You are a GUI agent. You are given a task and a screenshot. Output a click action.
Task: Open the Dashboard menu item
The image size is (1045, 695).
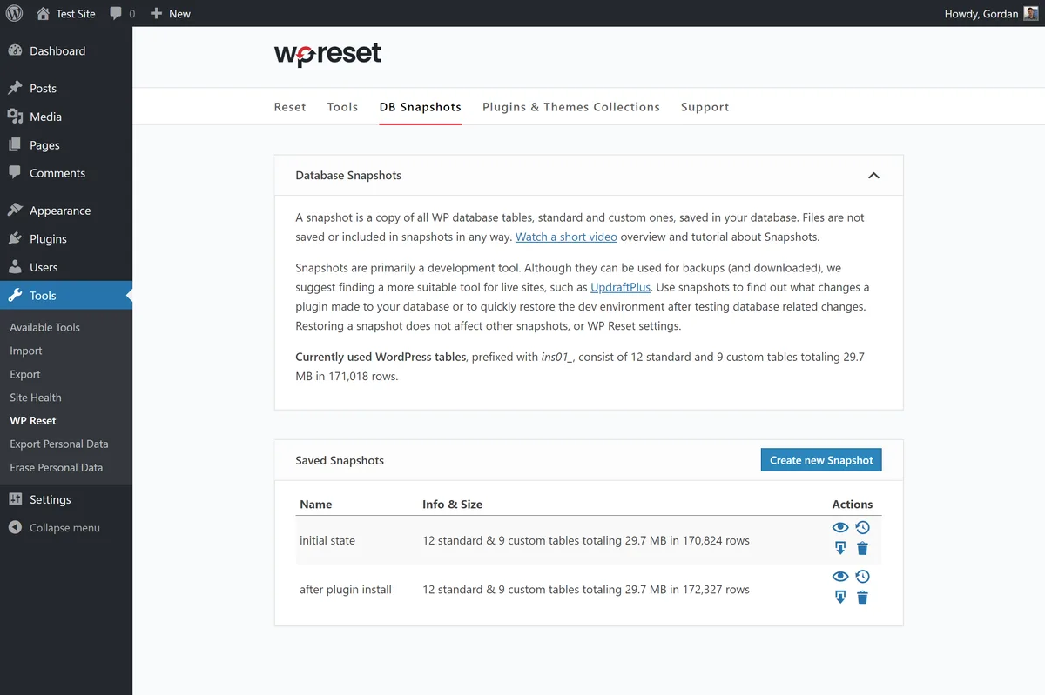point(66,50)
